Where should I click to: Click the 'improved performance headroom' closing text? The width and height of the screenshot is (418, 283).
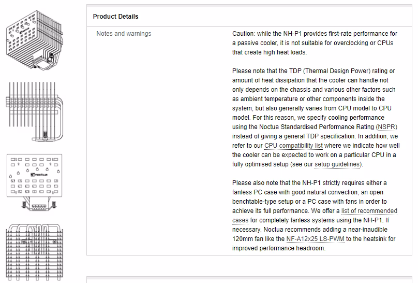coord(279,248)
